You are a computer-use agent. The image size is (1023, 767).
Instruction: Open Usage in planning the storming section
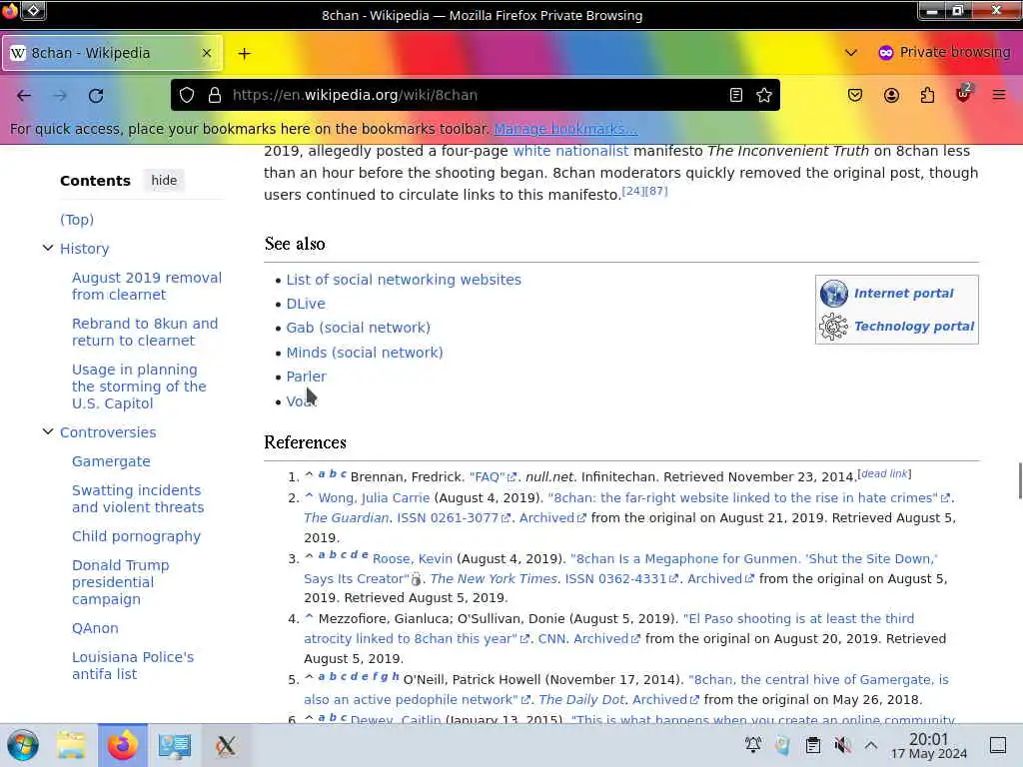tap(139, 386)
